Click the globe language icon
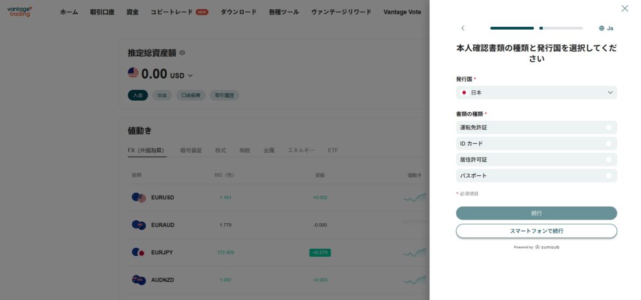 click(x=601, y=28)
